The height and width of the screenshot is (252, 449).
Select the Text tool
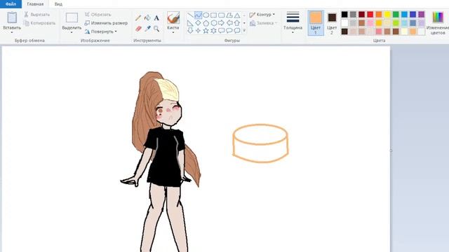pyautogui.click(x=156, y=18)
